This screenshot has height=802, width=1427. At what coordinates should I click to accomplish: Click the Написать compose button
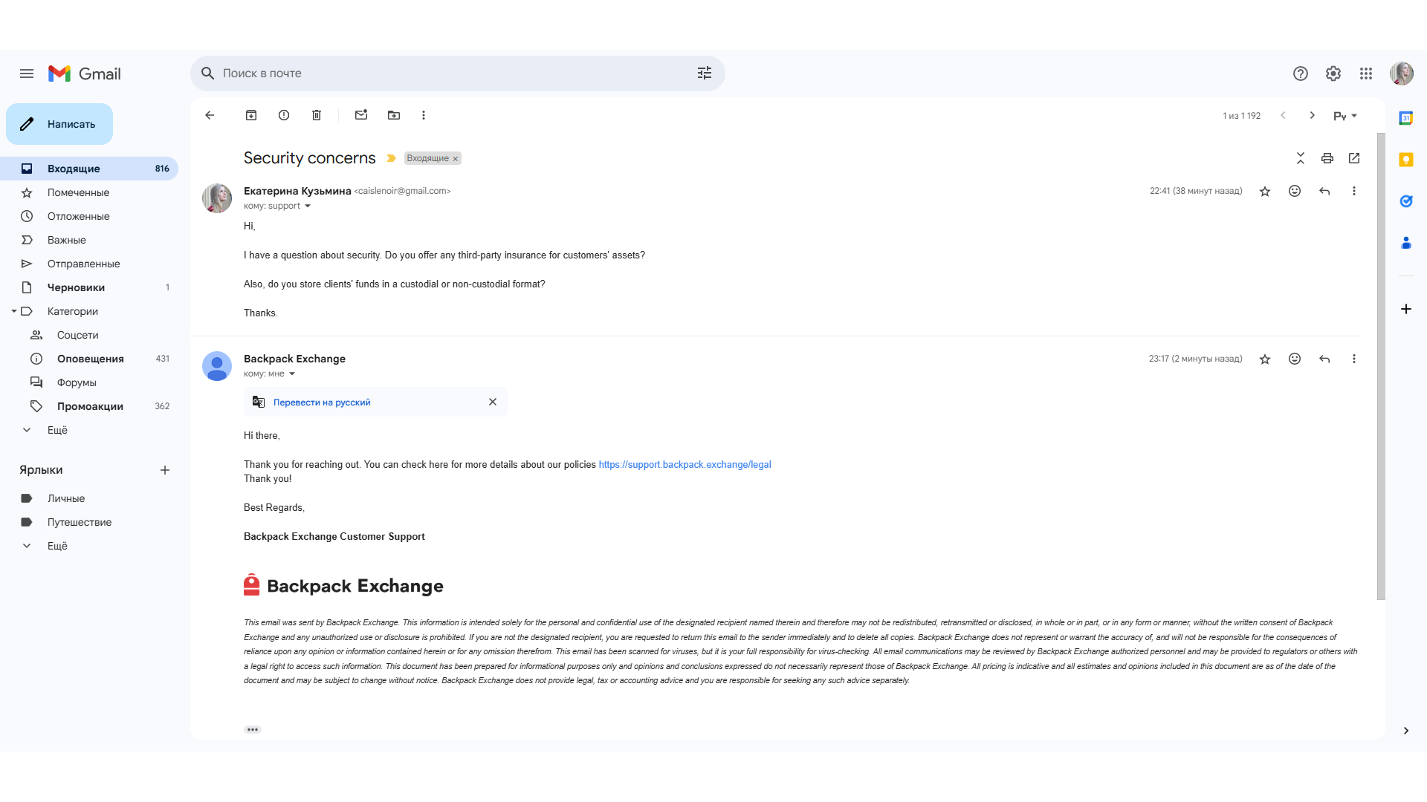coord(59,124)
